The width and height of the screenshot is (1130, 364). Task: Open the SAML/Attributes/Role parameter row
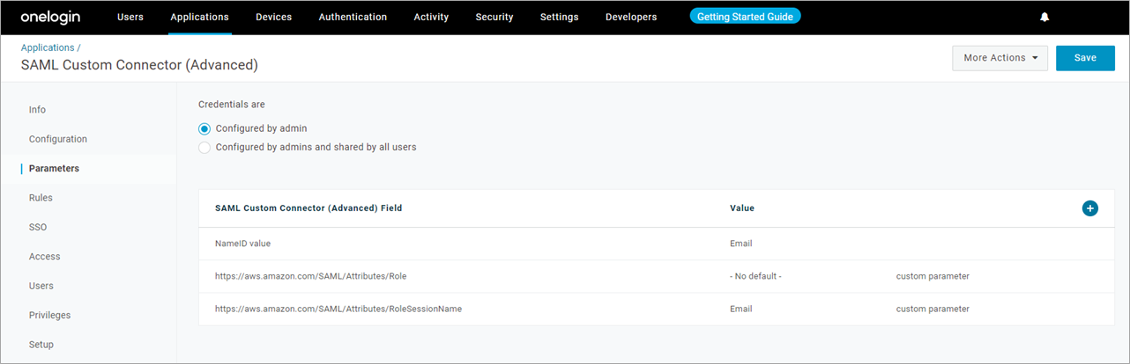657,276
